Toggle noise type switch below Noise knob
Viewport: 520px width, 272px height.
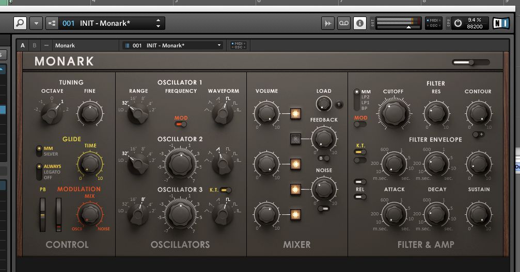[324, 209]
